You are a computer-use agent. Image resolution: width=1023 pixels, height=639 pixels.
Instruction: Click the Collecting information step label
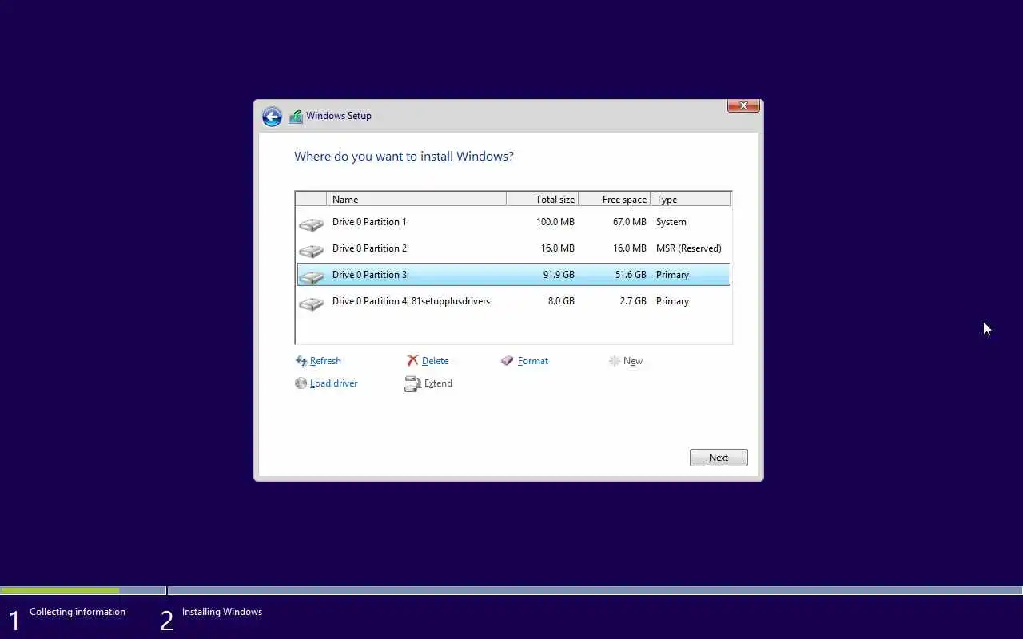[x=78, y=612]
